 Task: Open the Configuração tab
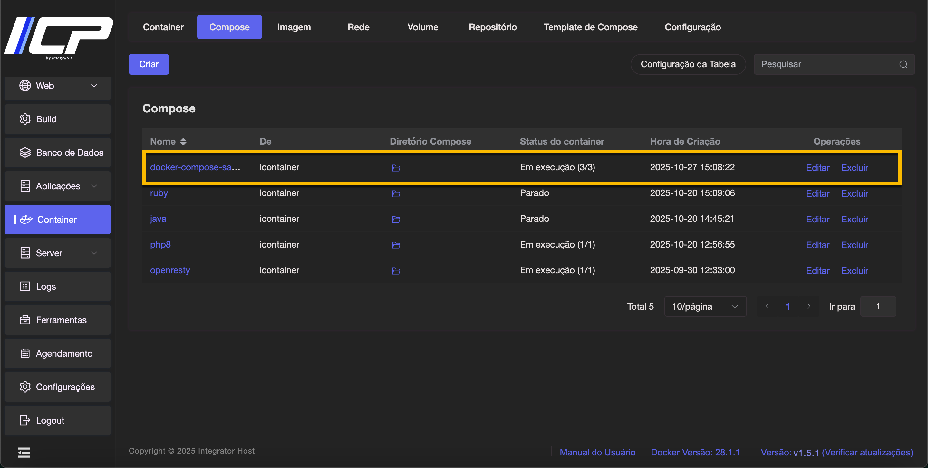(x=692, y=27)
